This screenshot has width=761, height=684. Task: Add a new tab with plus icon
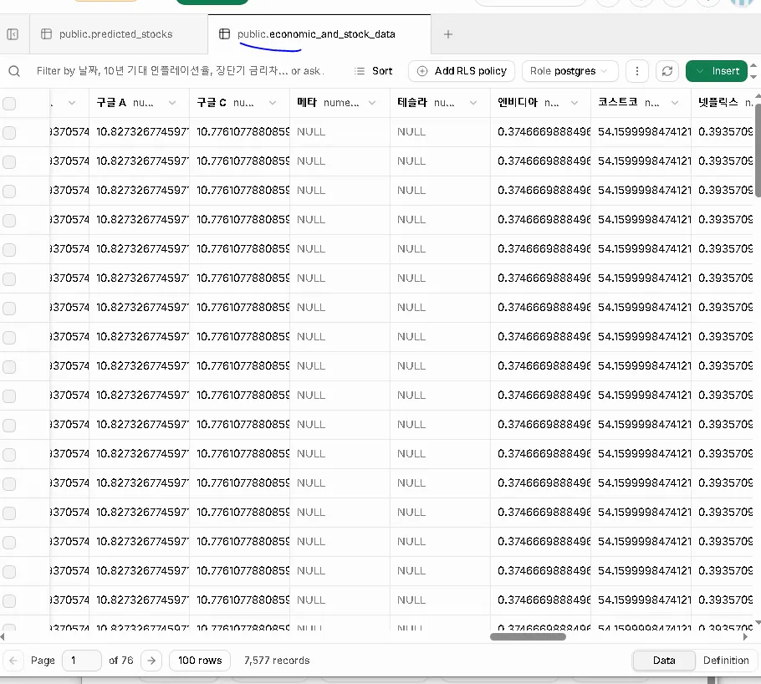pyautogui.click(x=448, y=34)
